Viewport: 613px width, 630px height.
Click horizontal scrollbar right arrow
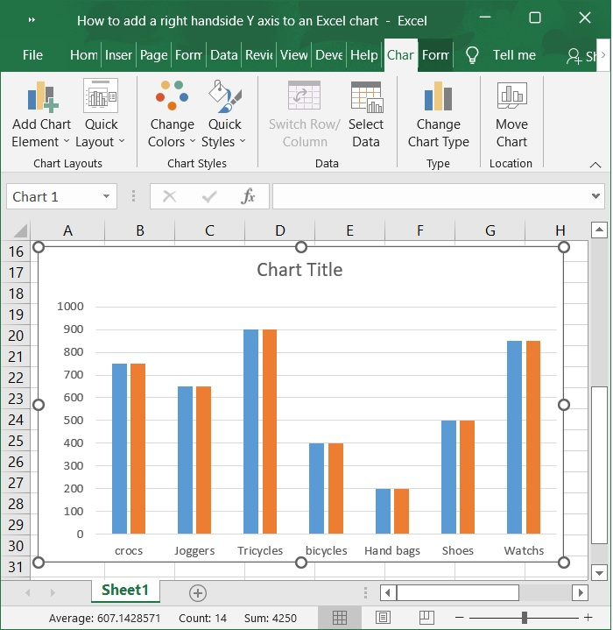click(581, 592)
